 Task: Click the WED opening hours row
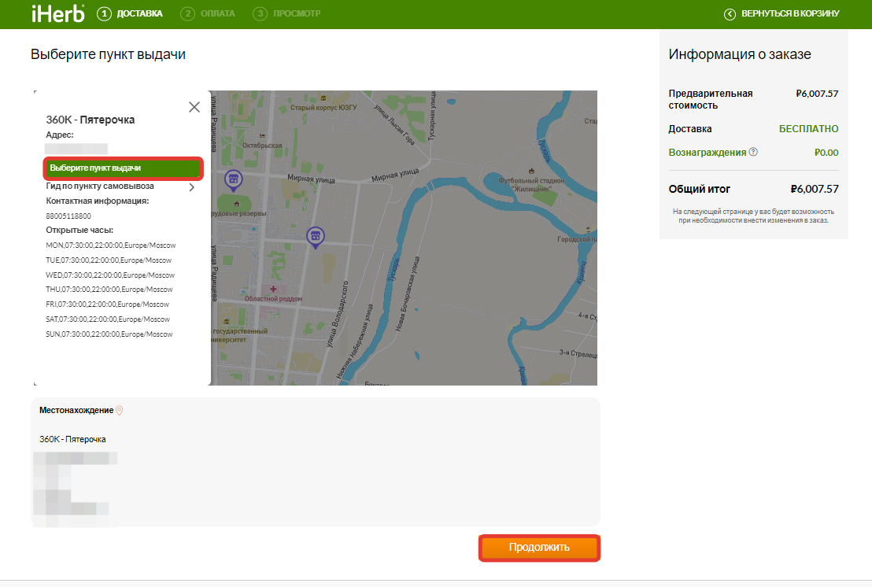click(110, 275)
